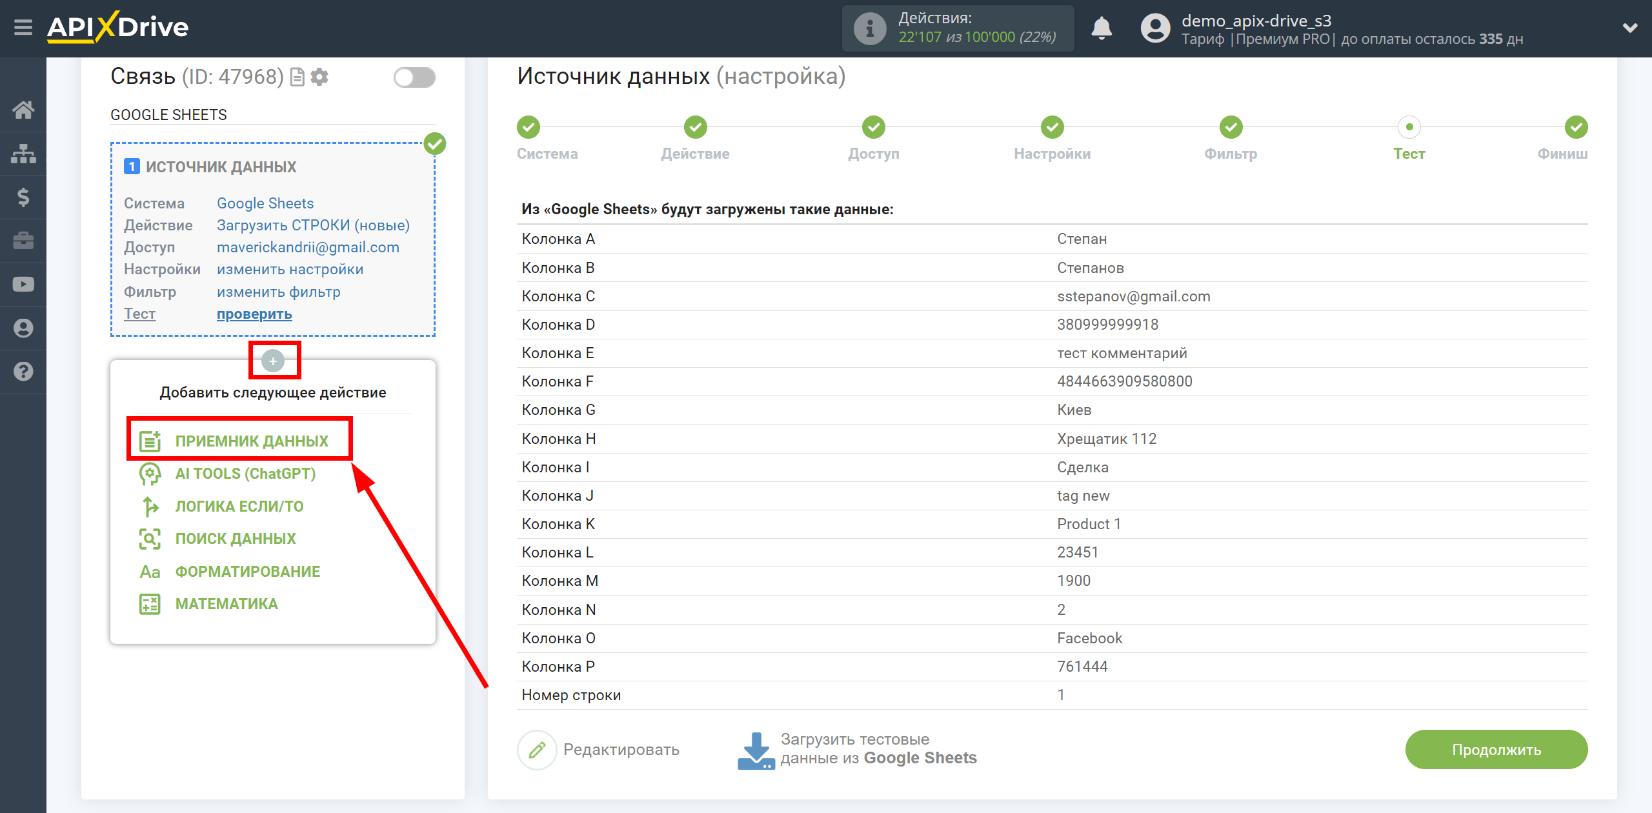Open Загрузить СТРОКИ (новые) action link
Screen dimensions: 1652x813
(313, 225)
